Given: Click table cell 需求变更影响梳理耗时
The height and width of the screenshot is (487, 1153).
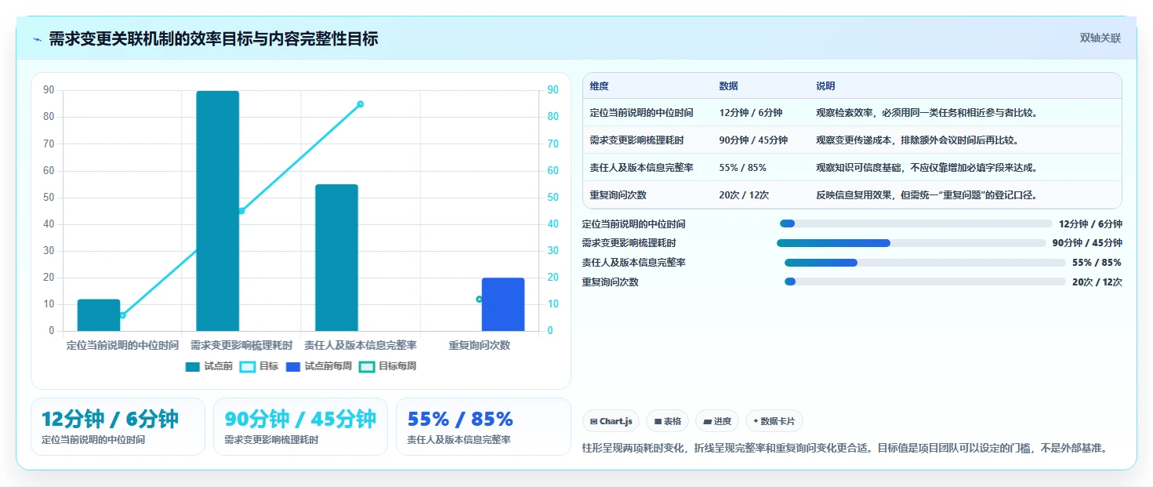Looking at the screenshot, I should click(x=636, y=140).
